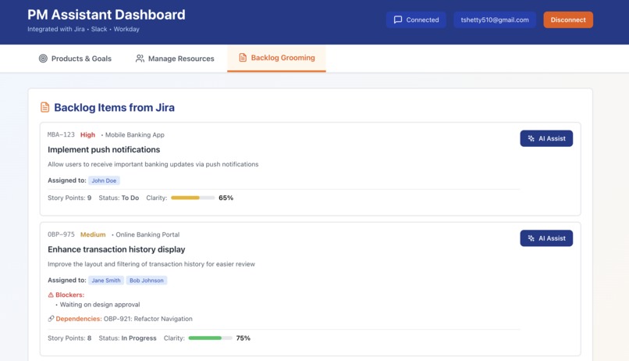Click the MBA-123 issue key
629x361 pixels.
point(61,135)
